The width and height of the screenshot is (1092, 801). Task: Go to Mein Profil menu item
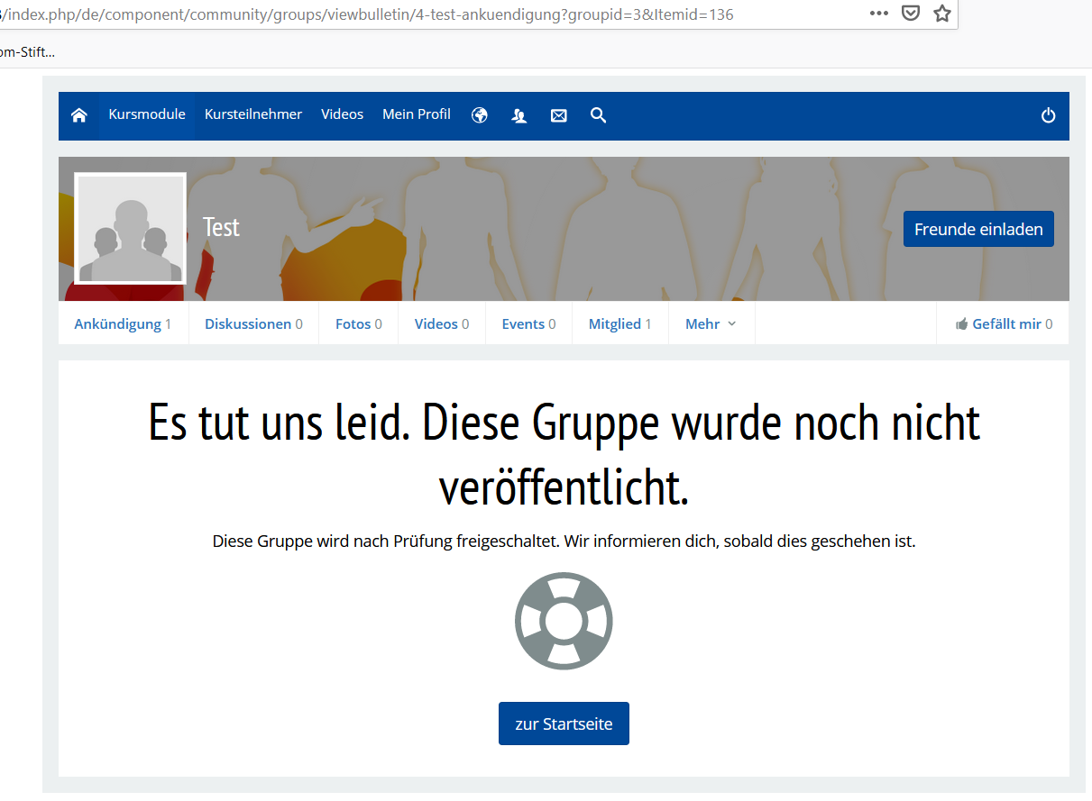point(417,114)
